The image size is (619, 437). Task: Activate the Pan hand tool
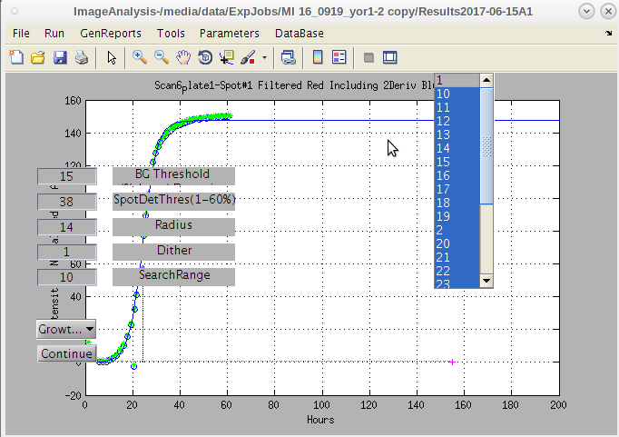tap(183, 57)
